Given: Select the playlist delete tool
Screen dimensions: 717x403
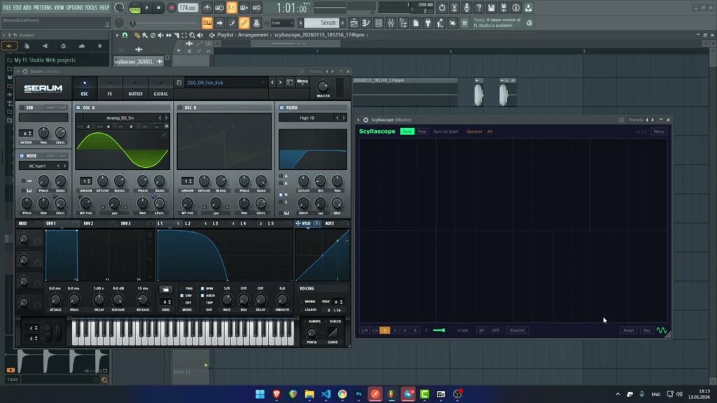Looking at the screenshot, I should [x=153, y=35].
